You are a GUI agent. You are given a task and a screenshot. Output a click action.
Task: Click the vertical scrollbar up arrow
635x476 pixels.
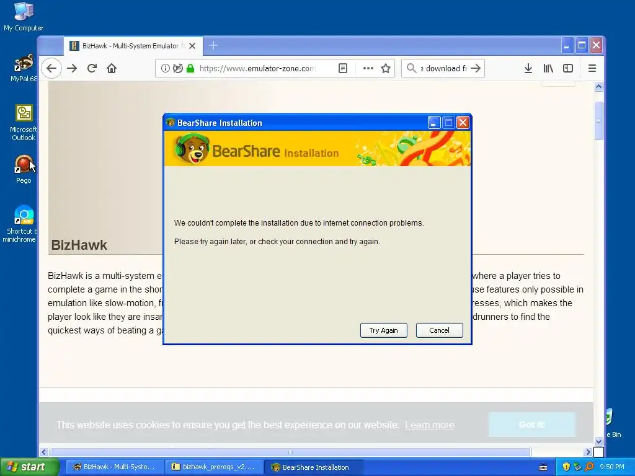(598, 86)
